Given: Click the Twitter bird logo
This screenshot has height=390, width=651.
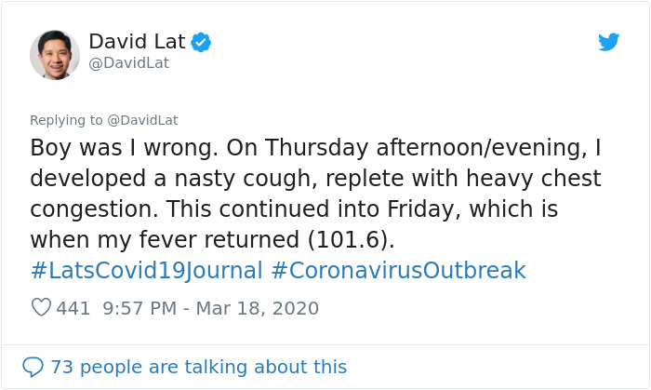Looking at the screenshot, I should 608,42.
